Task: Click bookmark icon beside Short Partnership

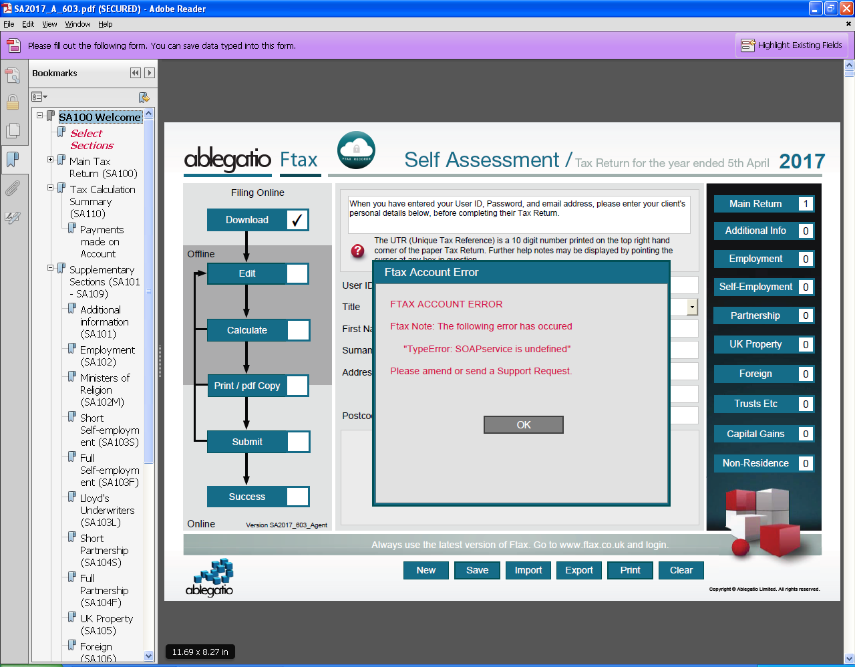Action: [x=72, y=537]
